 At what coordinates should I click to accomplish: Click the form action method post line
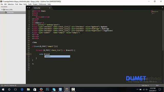pos(46,25)
